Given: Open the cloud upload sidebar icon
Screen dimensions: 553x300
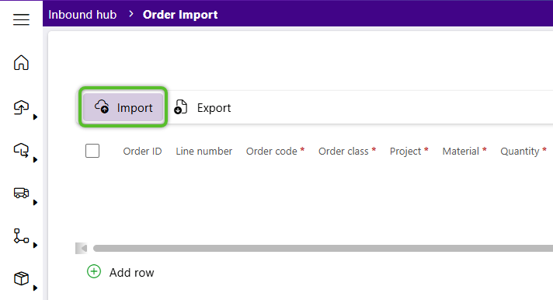Looking at the screenshot, I should click(21, 107).
